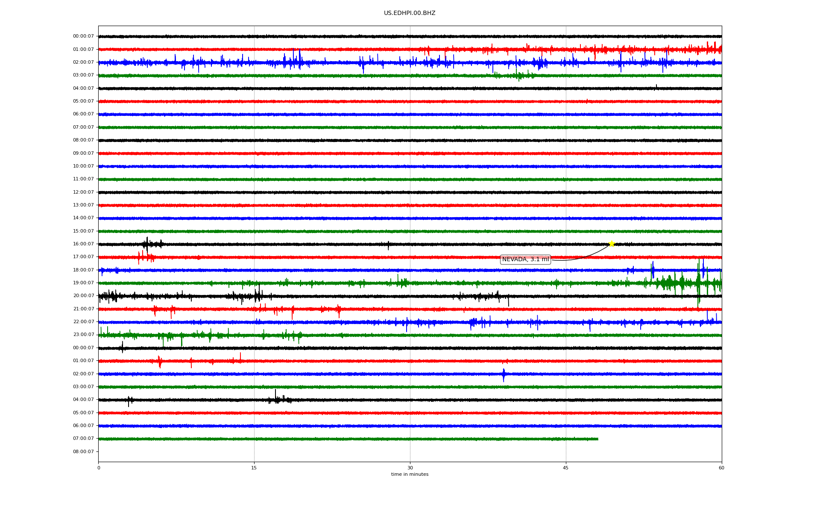The image size is (820, 513).
Task: Click the 08:00:07 label at bottom
Action: click(x=83, y=452)
